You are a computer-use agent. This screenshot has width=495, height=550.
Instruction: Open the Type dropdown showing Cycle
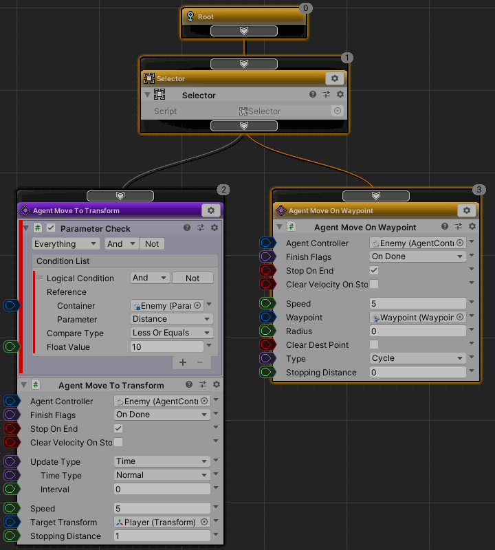417,358
